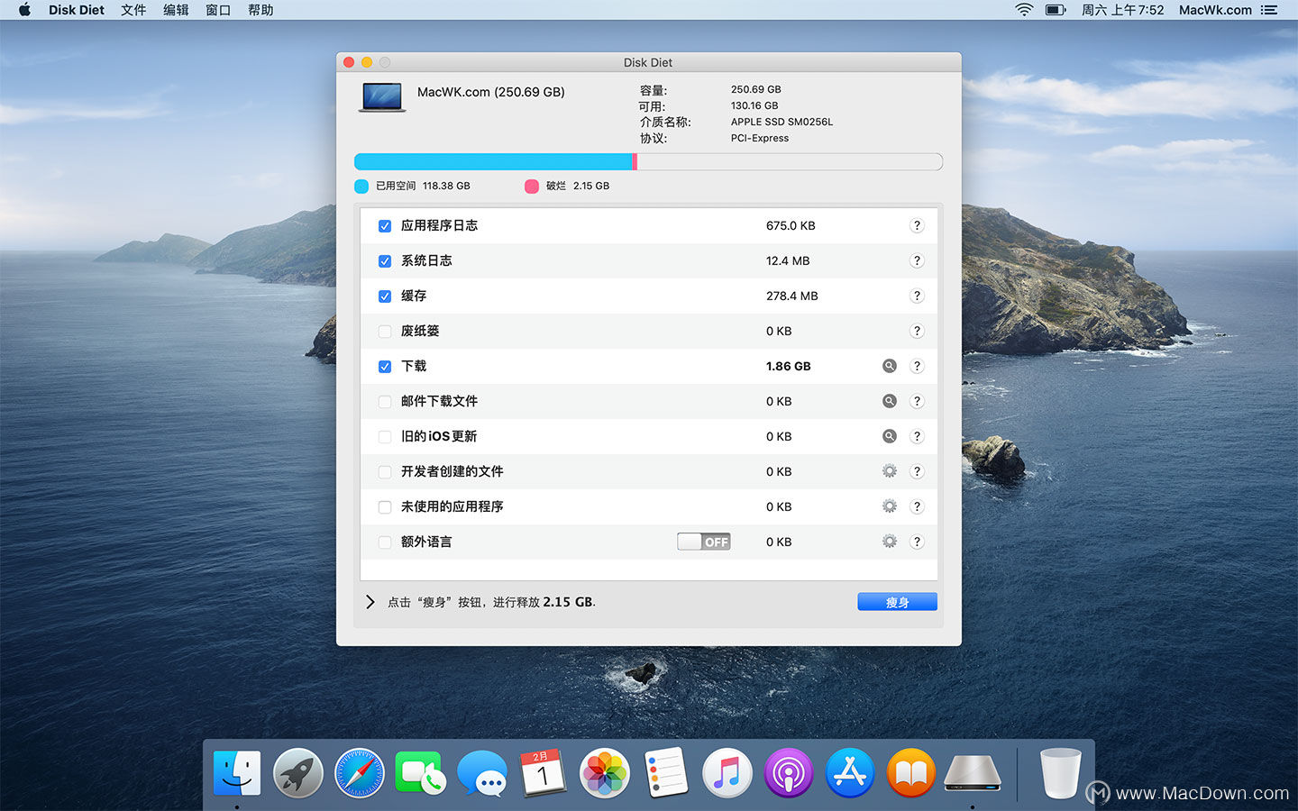This screenshot has height=811, width=1298.
Task: Click help icon for 开发者创建的文件 row
Action: point(917,471)
